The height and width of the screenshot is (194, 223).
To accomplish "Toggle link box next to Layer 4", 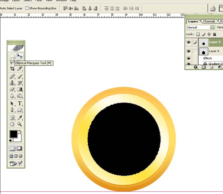I will coord(195,51).
